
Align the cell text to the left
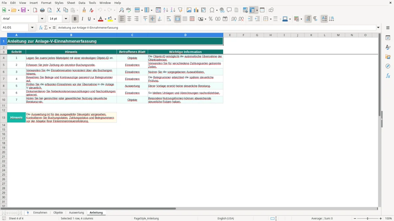coord(122,19)
